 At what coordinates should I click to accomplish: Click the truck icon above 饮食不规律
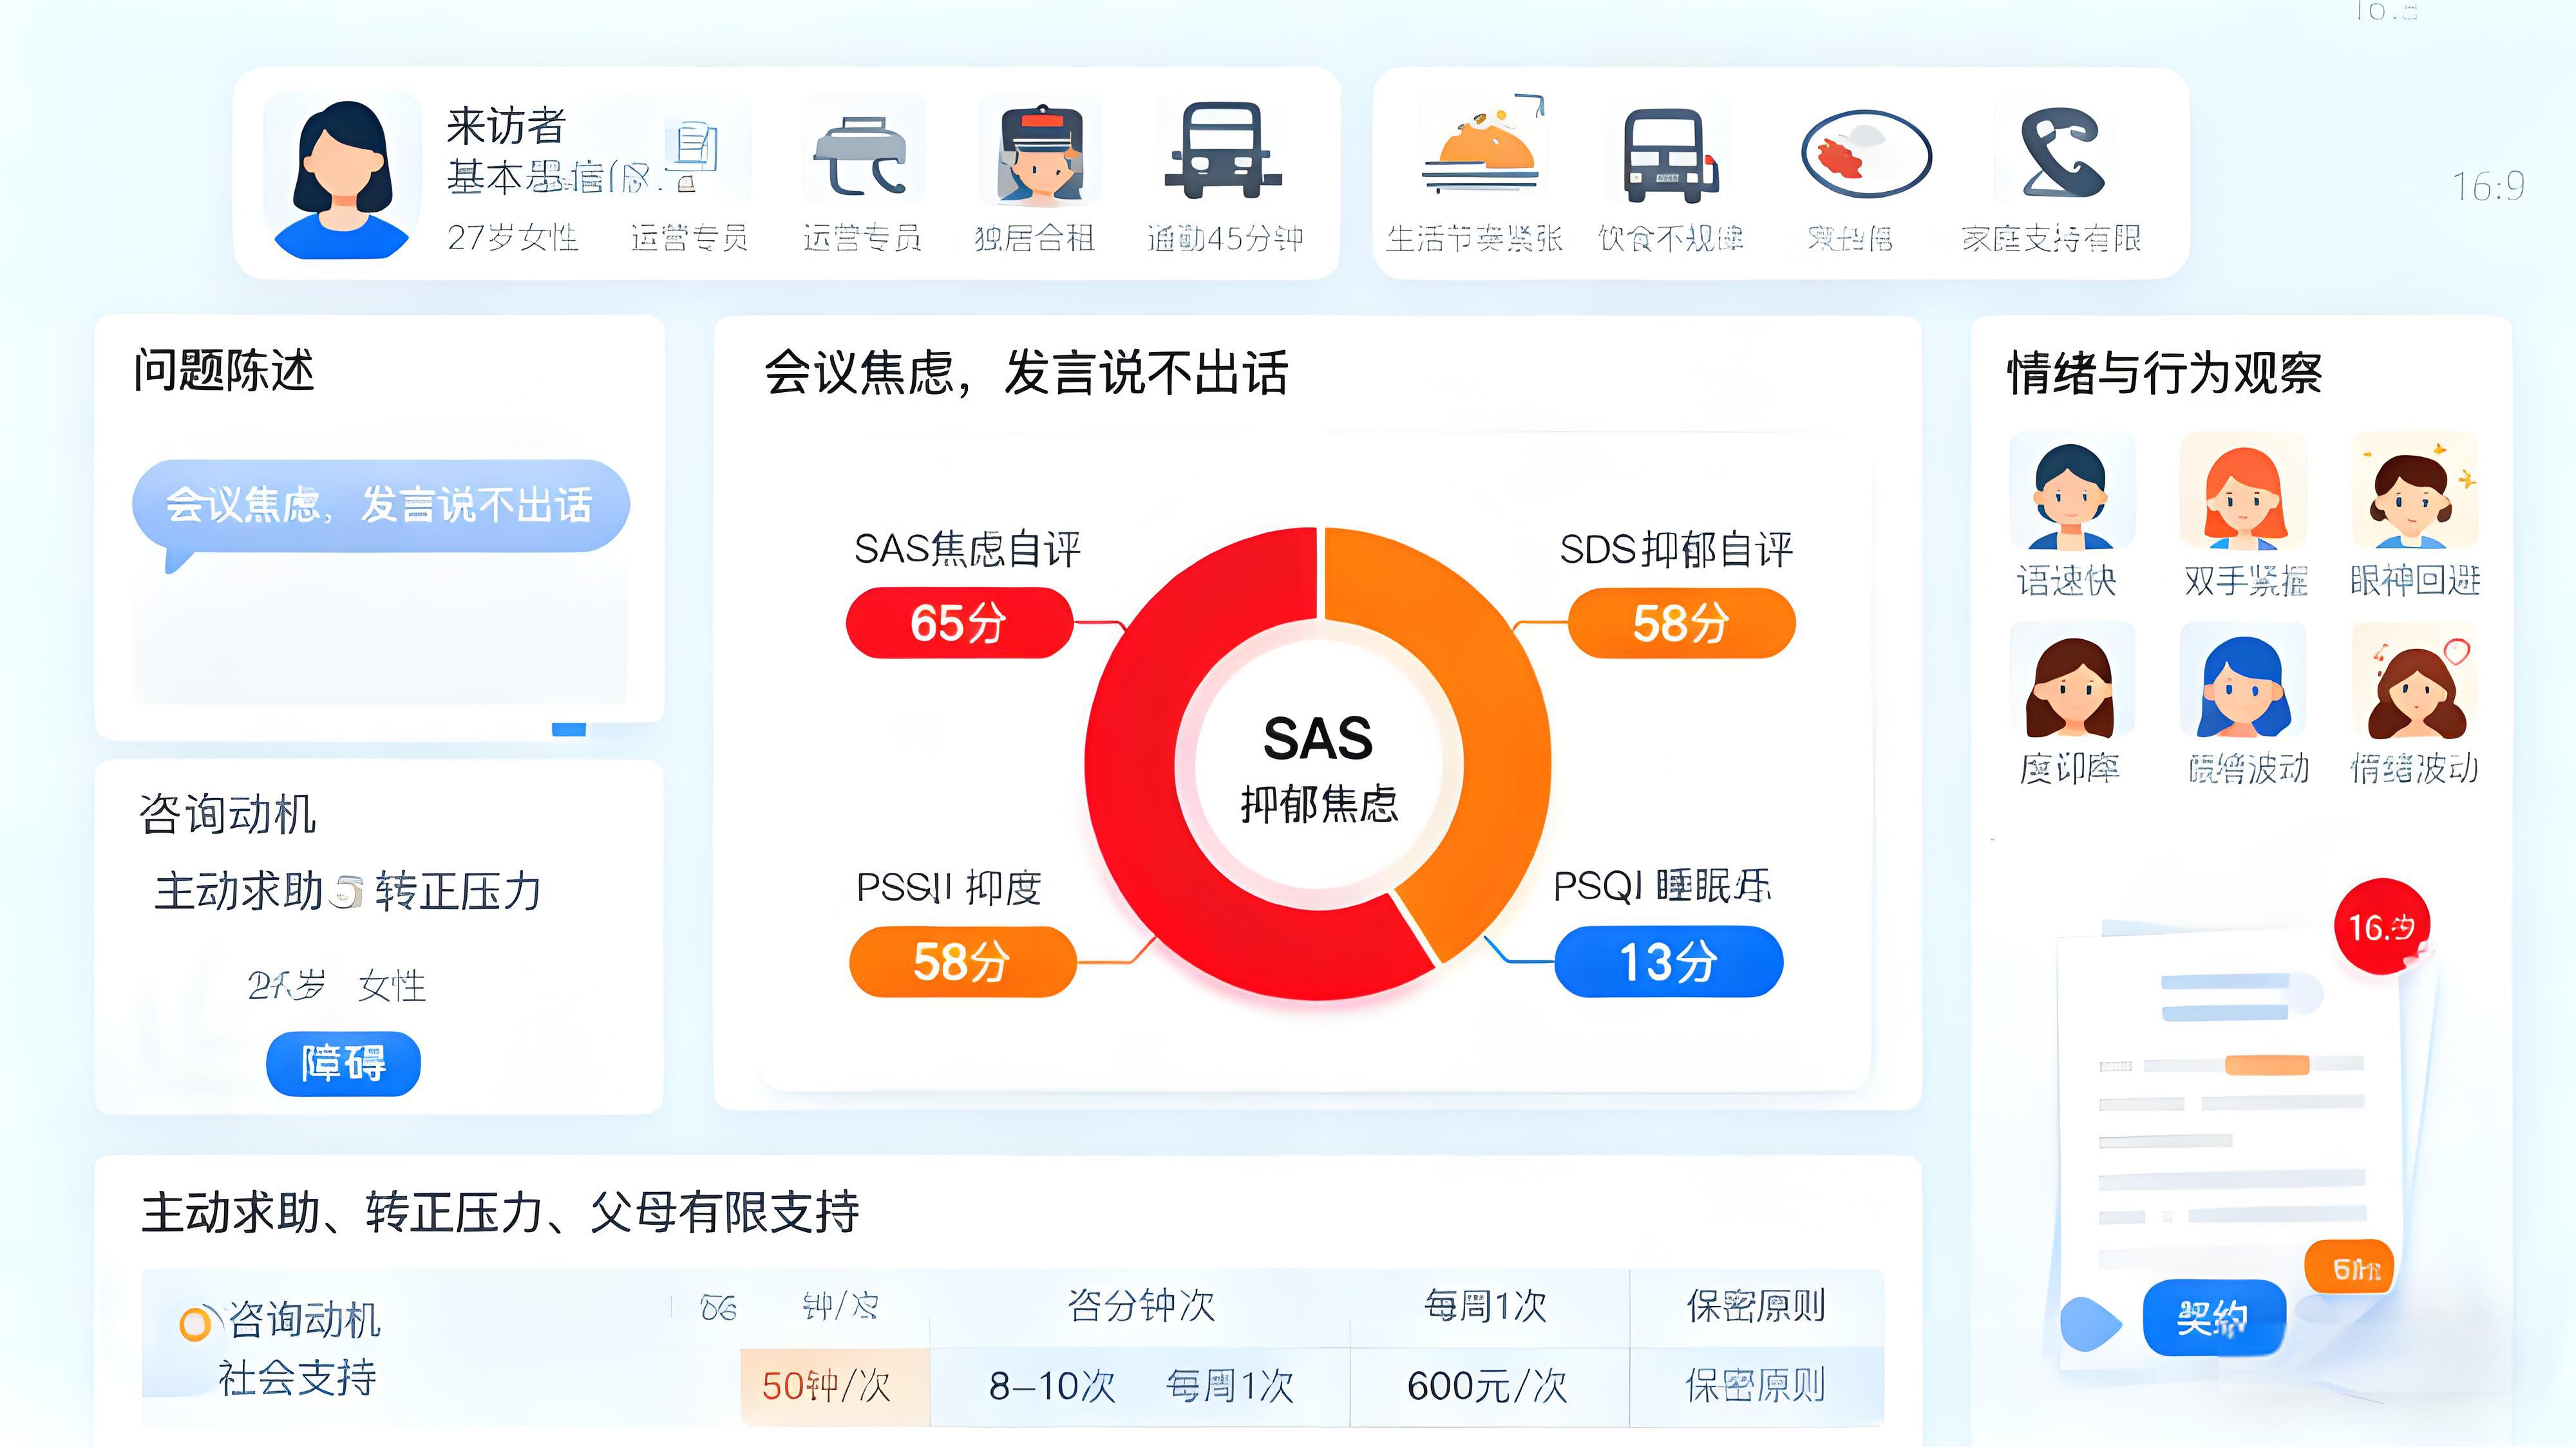[1667, 155]
